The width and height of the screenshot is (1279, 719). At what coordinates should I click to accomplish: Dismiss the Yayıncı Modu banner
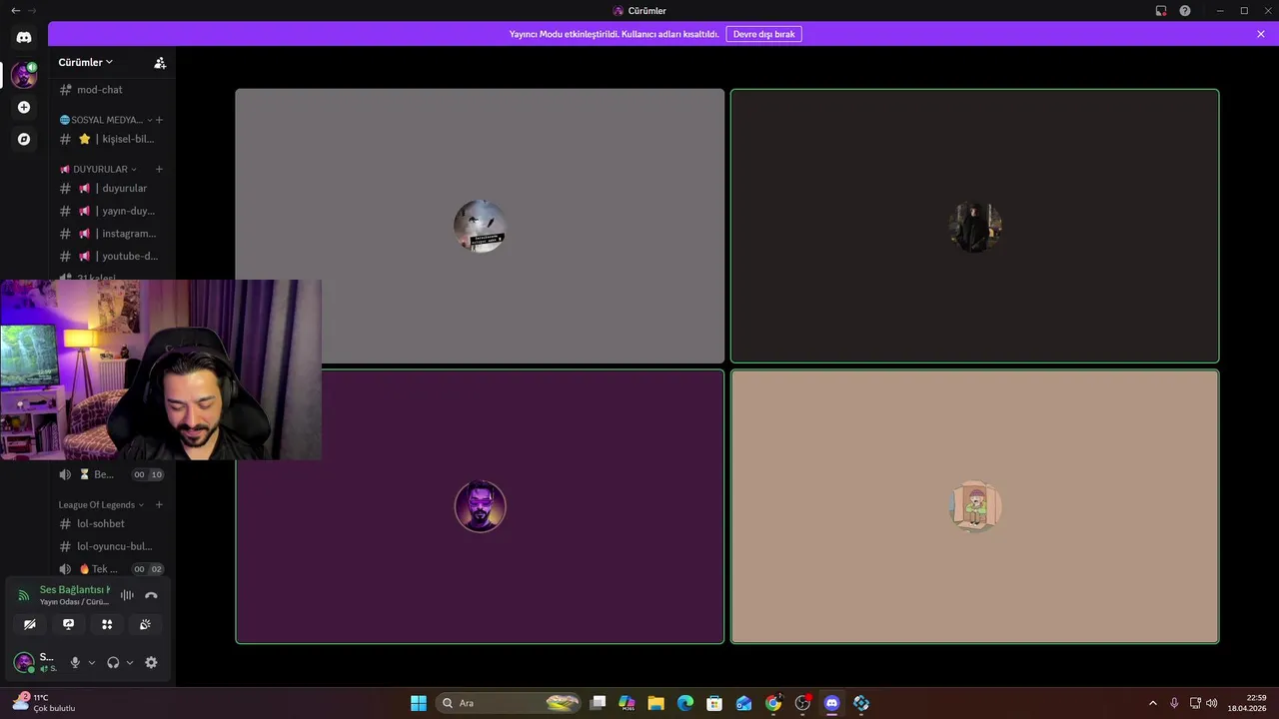click(x=1261, y=34)
